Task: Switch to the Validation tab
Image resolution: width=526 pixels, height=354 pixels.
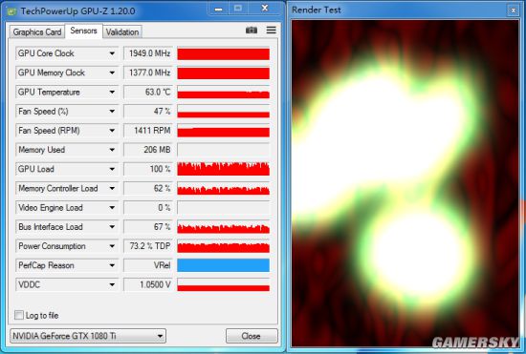Action: click(x=122, y=32)
